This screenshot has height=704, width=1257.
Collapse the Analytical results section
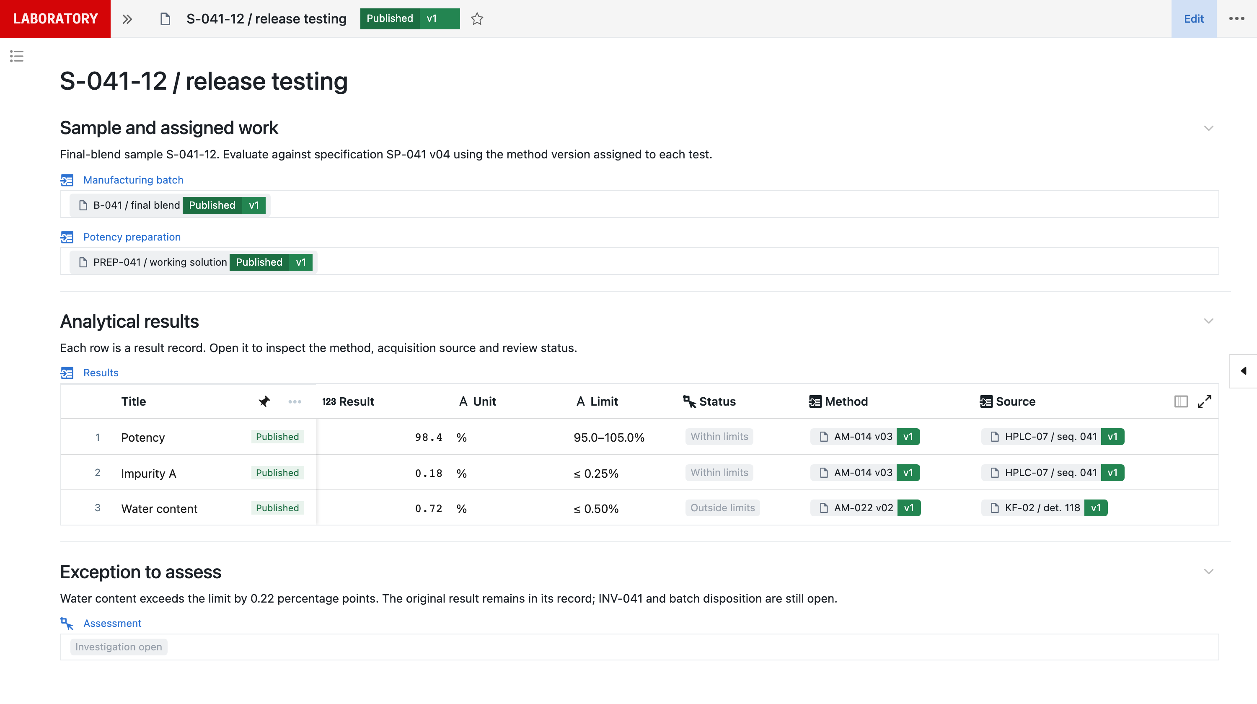[1208, 321]
